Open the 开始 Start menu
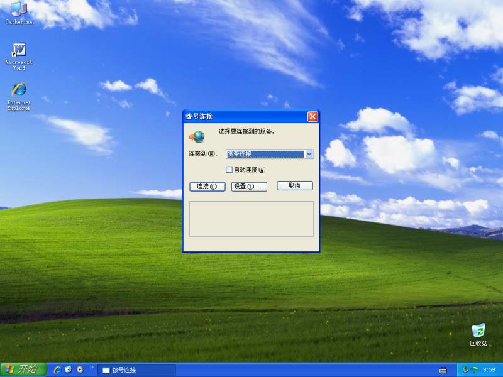The width and height of the screenshot is (503, 377). [x=23, y=369]
